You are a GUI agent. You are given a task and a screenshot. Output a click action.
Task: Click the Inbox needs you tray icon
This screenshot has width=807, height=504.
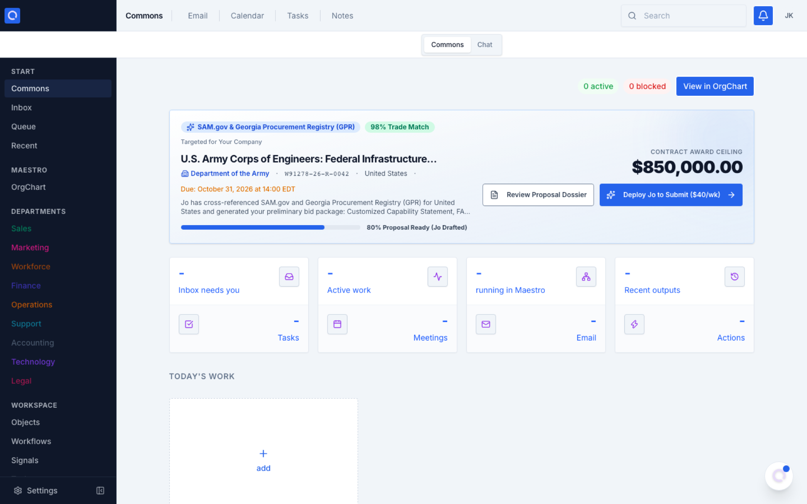point(289,277)
